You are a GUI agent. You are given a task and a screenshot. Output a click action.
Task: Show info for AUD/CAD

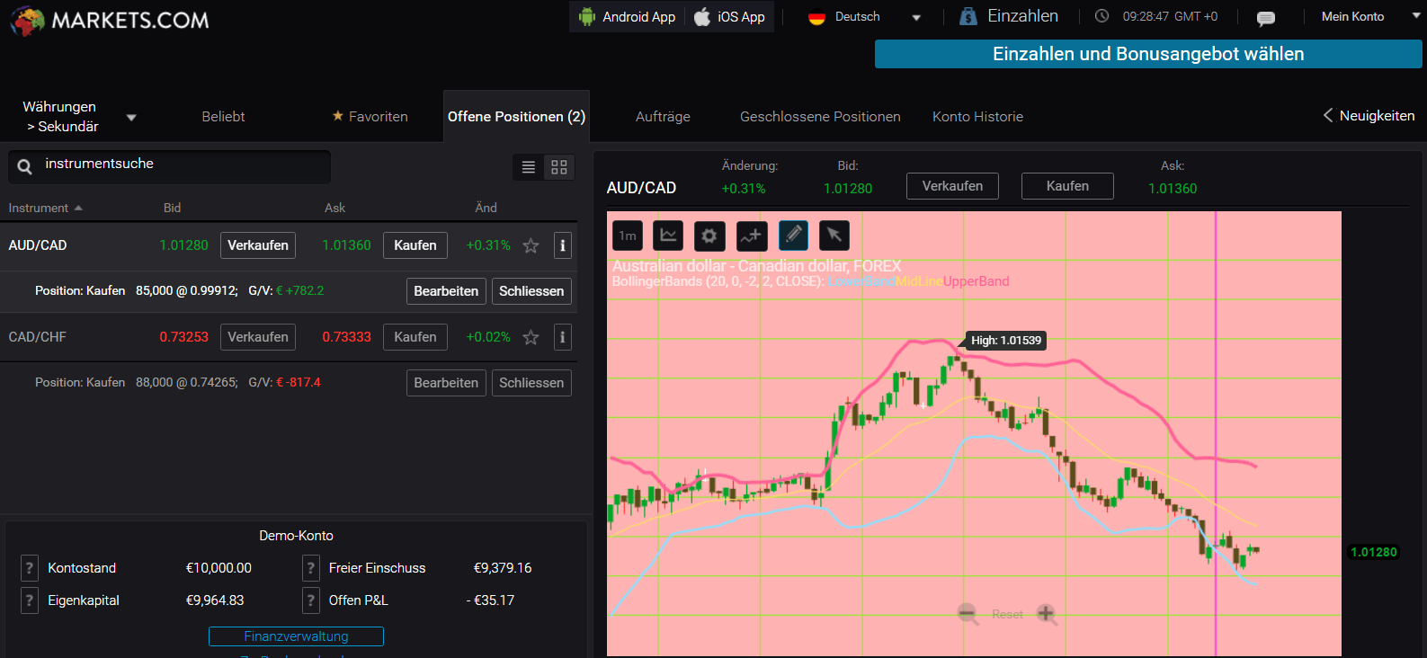pos(563,245)
